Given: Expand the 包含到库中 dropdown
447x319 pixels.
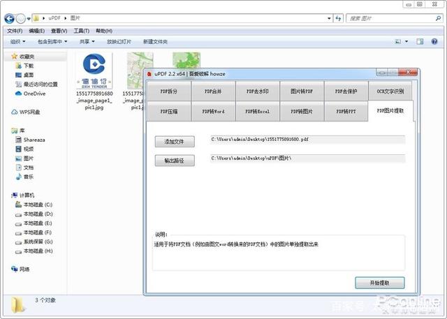Looking at the screenshot, I should click(54, 42).
